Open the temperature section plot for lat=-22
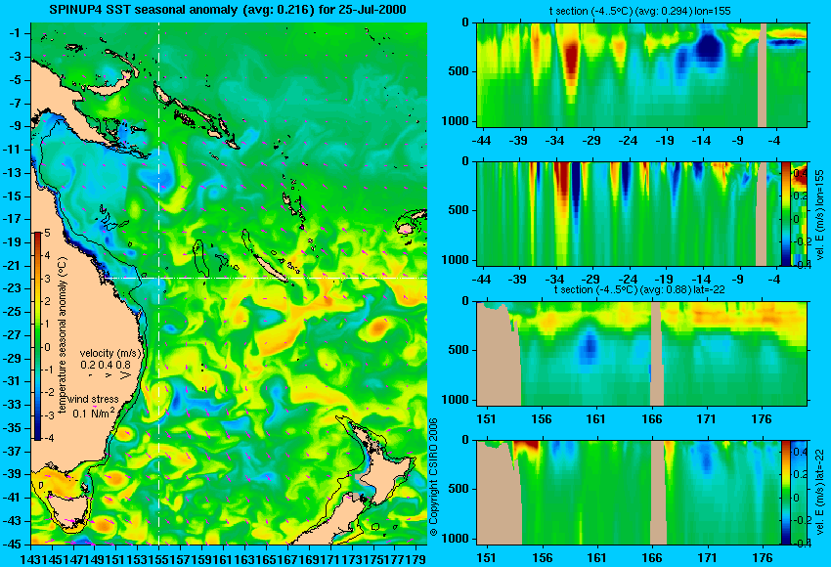 point(641,354)
